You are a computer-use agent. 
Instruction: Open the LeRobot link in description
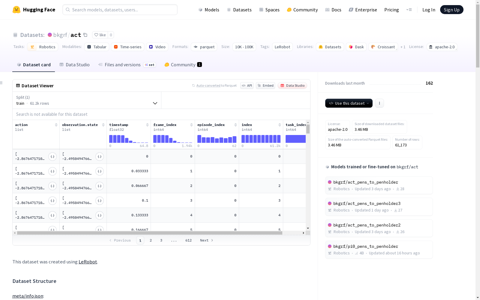[88, 262]
